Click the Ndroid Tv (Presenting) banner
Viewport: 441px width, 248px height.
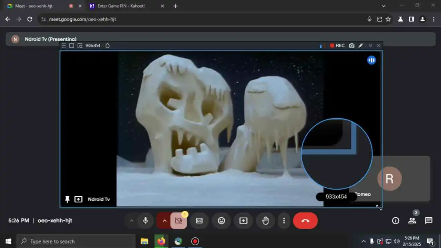coord(220,39)
